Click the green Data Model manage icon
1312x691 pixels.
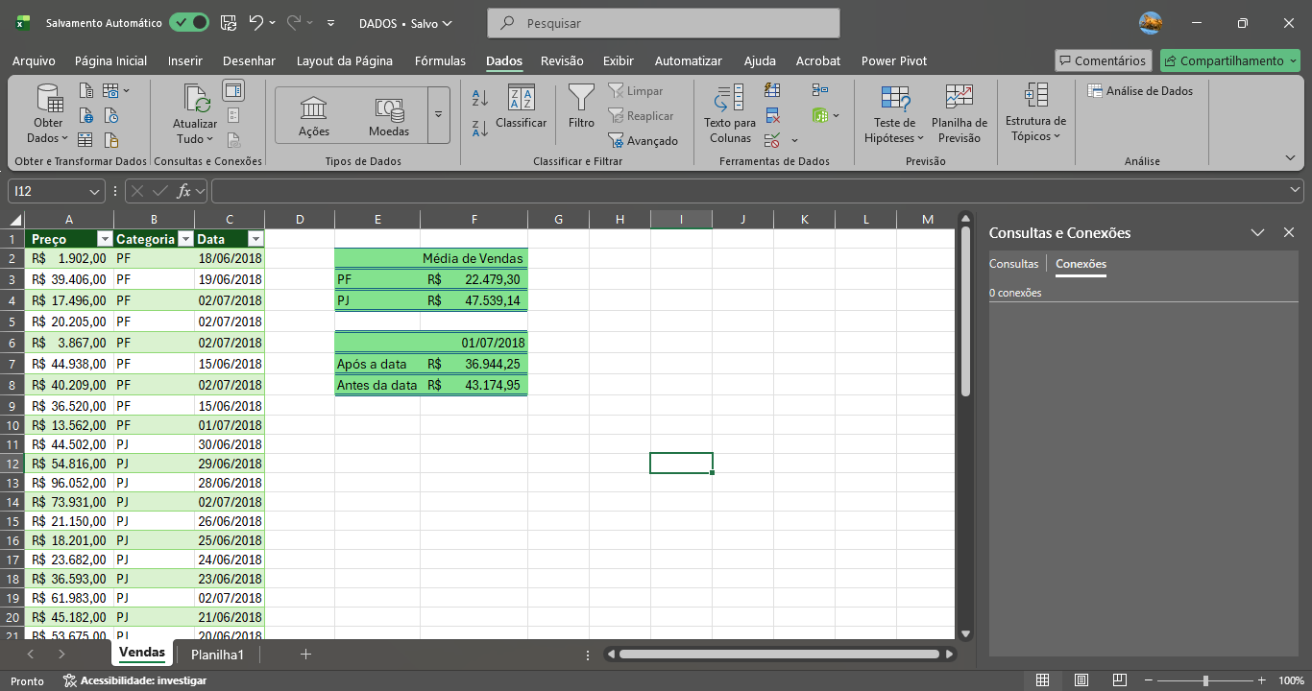click(x=819, y=115)
